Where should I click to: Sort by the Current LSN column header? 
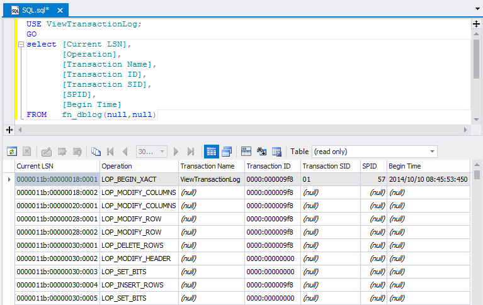point(57,166)
